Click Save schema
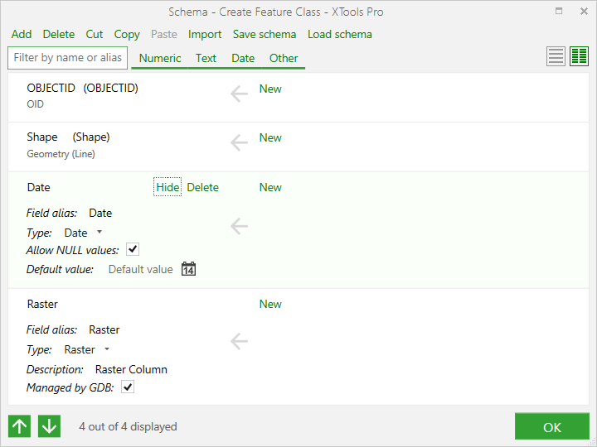 point(265,34)
